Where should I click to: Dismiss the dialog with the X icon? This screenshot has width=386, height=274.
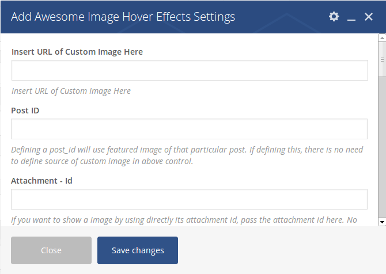(369, 17)
